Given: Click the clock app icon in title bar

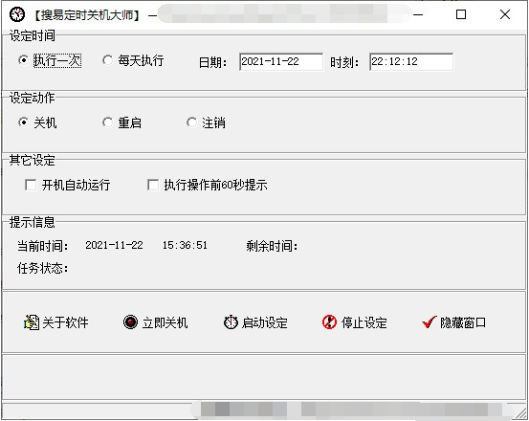Looking at the screenshot, I should pos(17,14).
